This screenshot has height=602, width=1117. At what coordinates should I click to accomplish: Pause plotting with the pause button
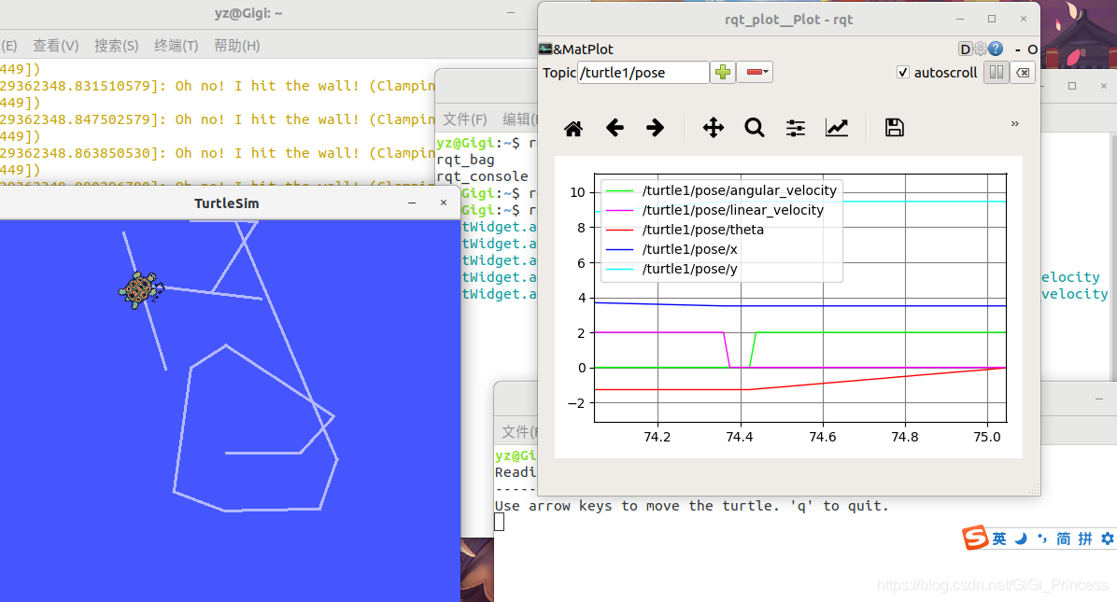[x=997, y=72]
